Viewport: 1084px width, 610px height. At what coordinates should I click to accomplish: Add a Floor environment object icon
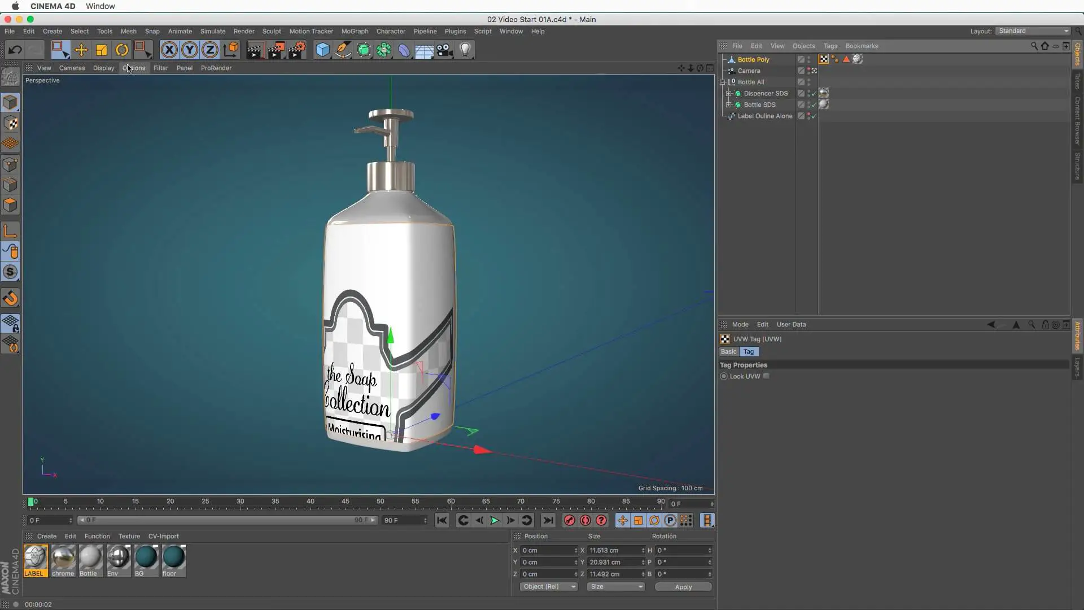[x=425, y=50]
